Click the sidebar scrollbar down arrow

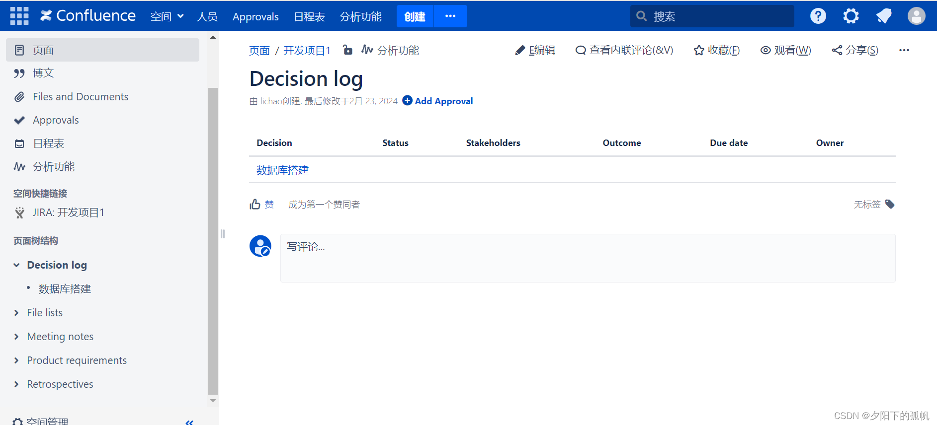click(213, 400)
